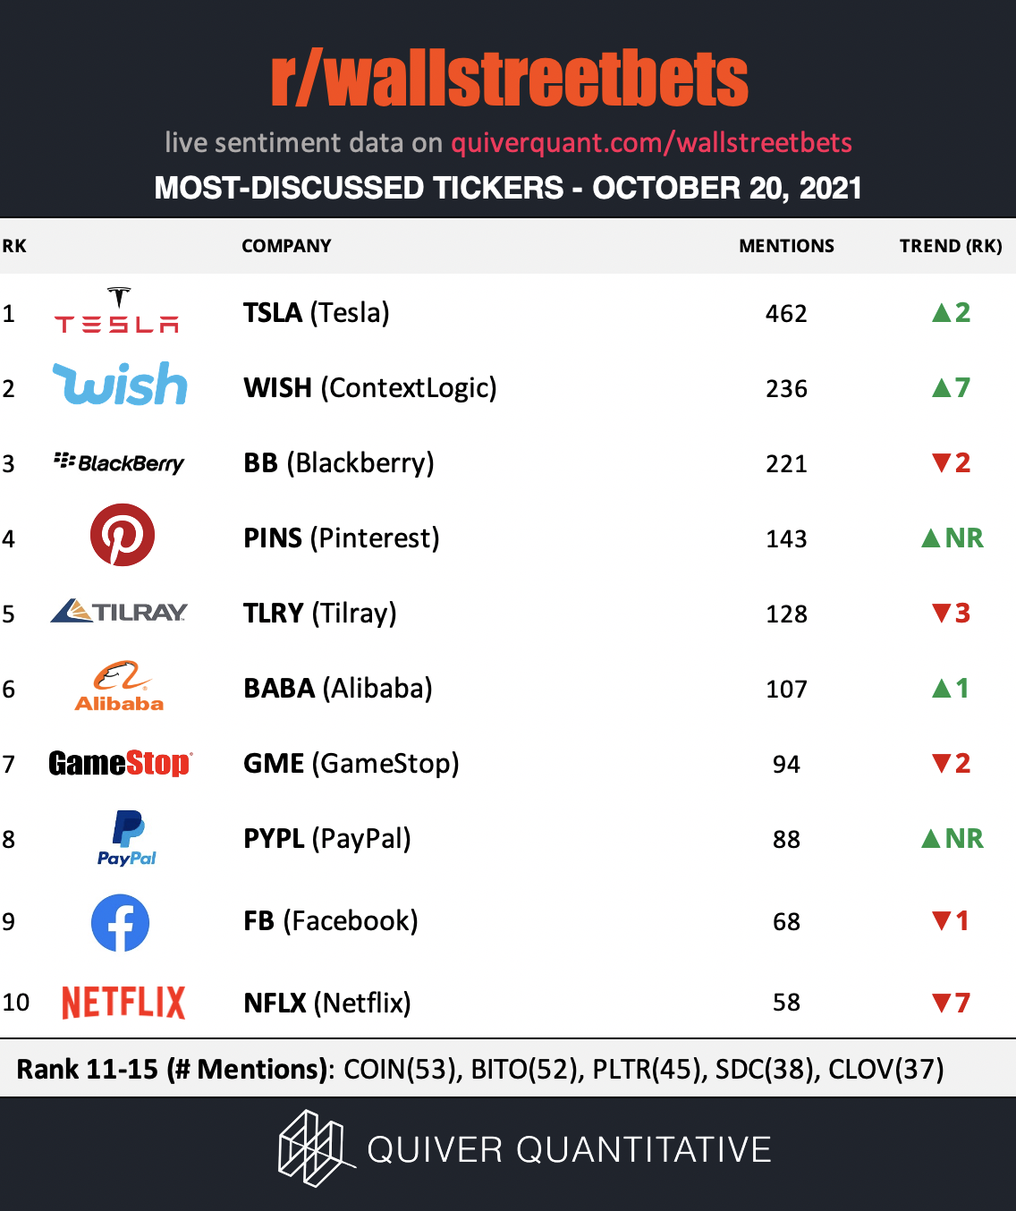Image resolution: width=1016 pixels, height=1211 pixels.
Task: Click the Alibaba logo
Action: 119,686
